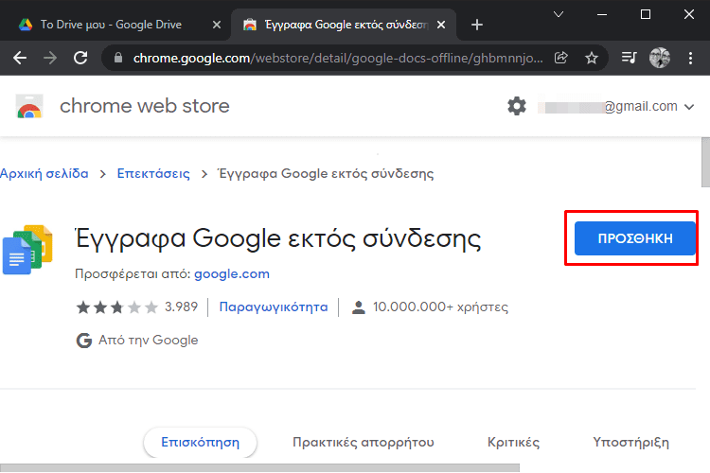710x473 pixels.
Task: Open the tab search dropdown arrow
Action: click(x=559, y=14)
